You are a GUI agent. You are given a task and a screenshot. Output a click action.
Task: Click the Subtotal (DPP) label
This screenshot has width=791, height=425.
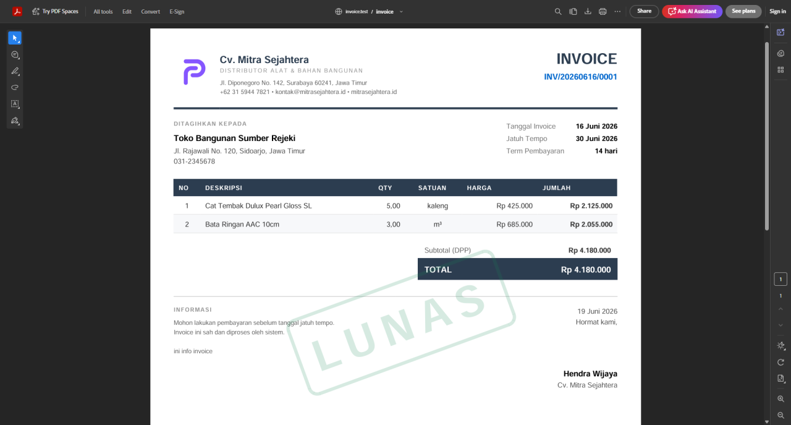[x=447, y=251]
